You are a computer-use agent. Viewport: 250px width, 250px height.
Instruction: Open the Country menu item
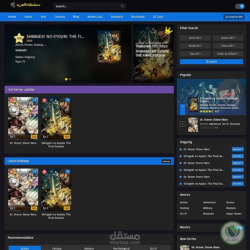pyautogui.click(x=60, y=17)
